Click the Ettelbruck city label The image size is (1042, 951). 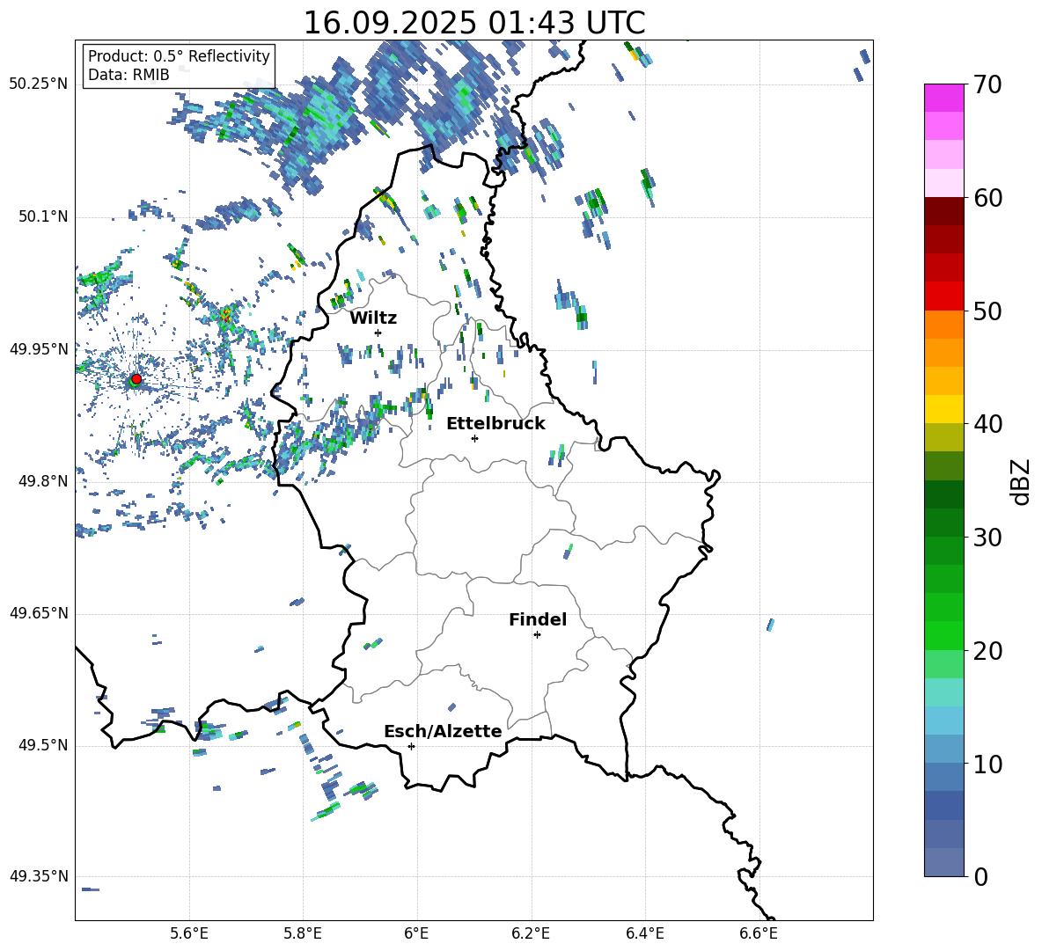pos(495,424)
